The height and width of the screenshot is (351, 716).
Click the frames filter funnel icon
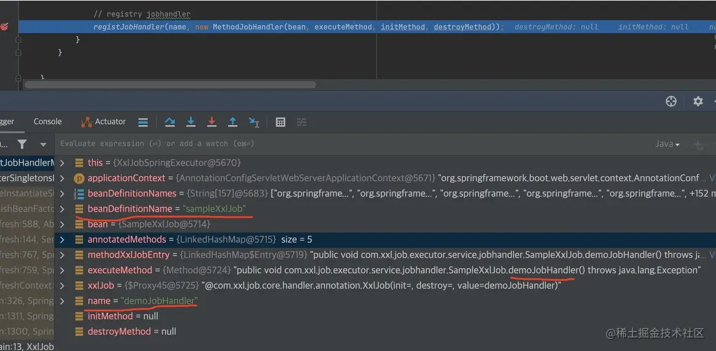pos(22,144)
